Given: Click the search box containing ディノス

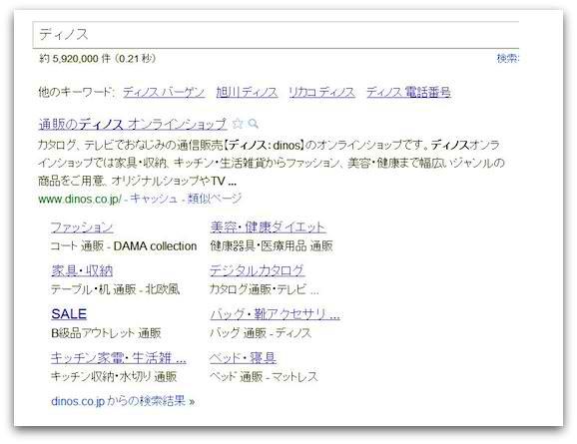Looking at the screenshot, I should (x=276, y=35).
